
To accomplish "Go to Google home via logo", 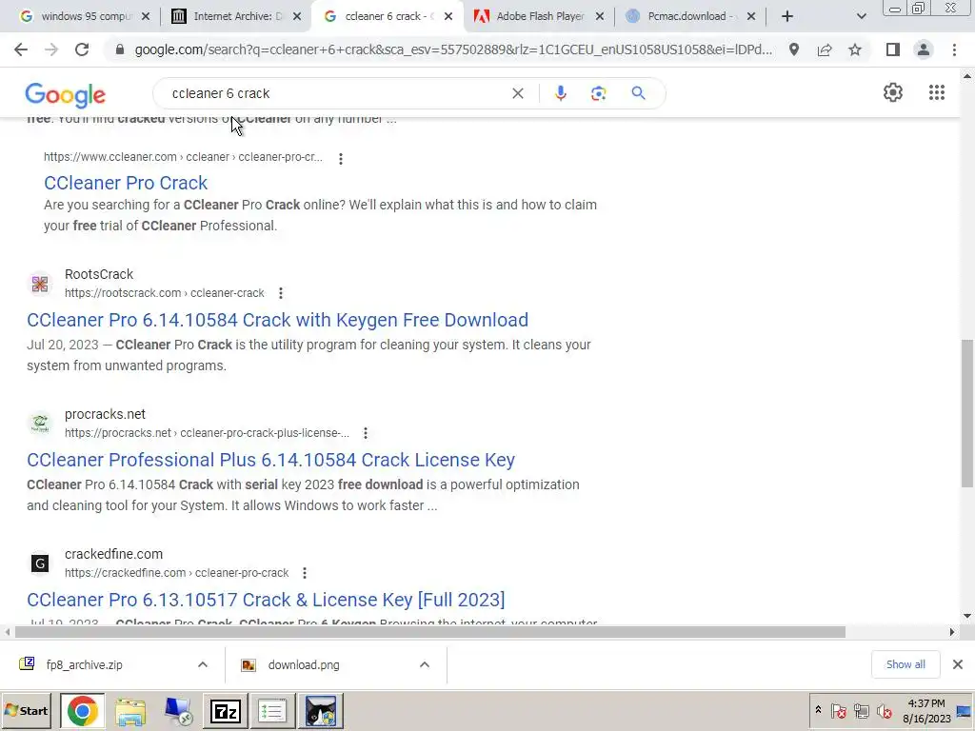I will (x=66, y=95).
